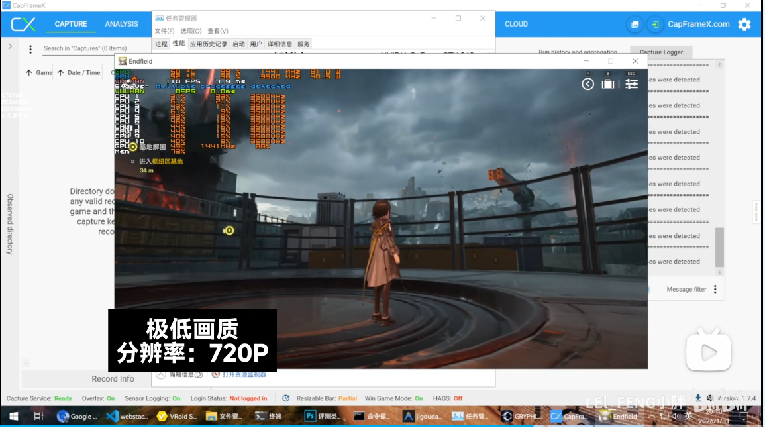
Task: Click Login Status Not logged in
Action: [x=229, y=399]
